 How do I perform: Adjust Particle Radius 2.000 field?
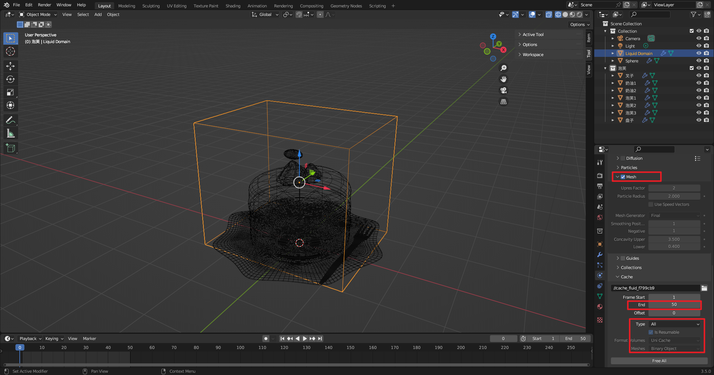674,196
